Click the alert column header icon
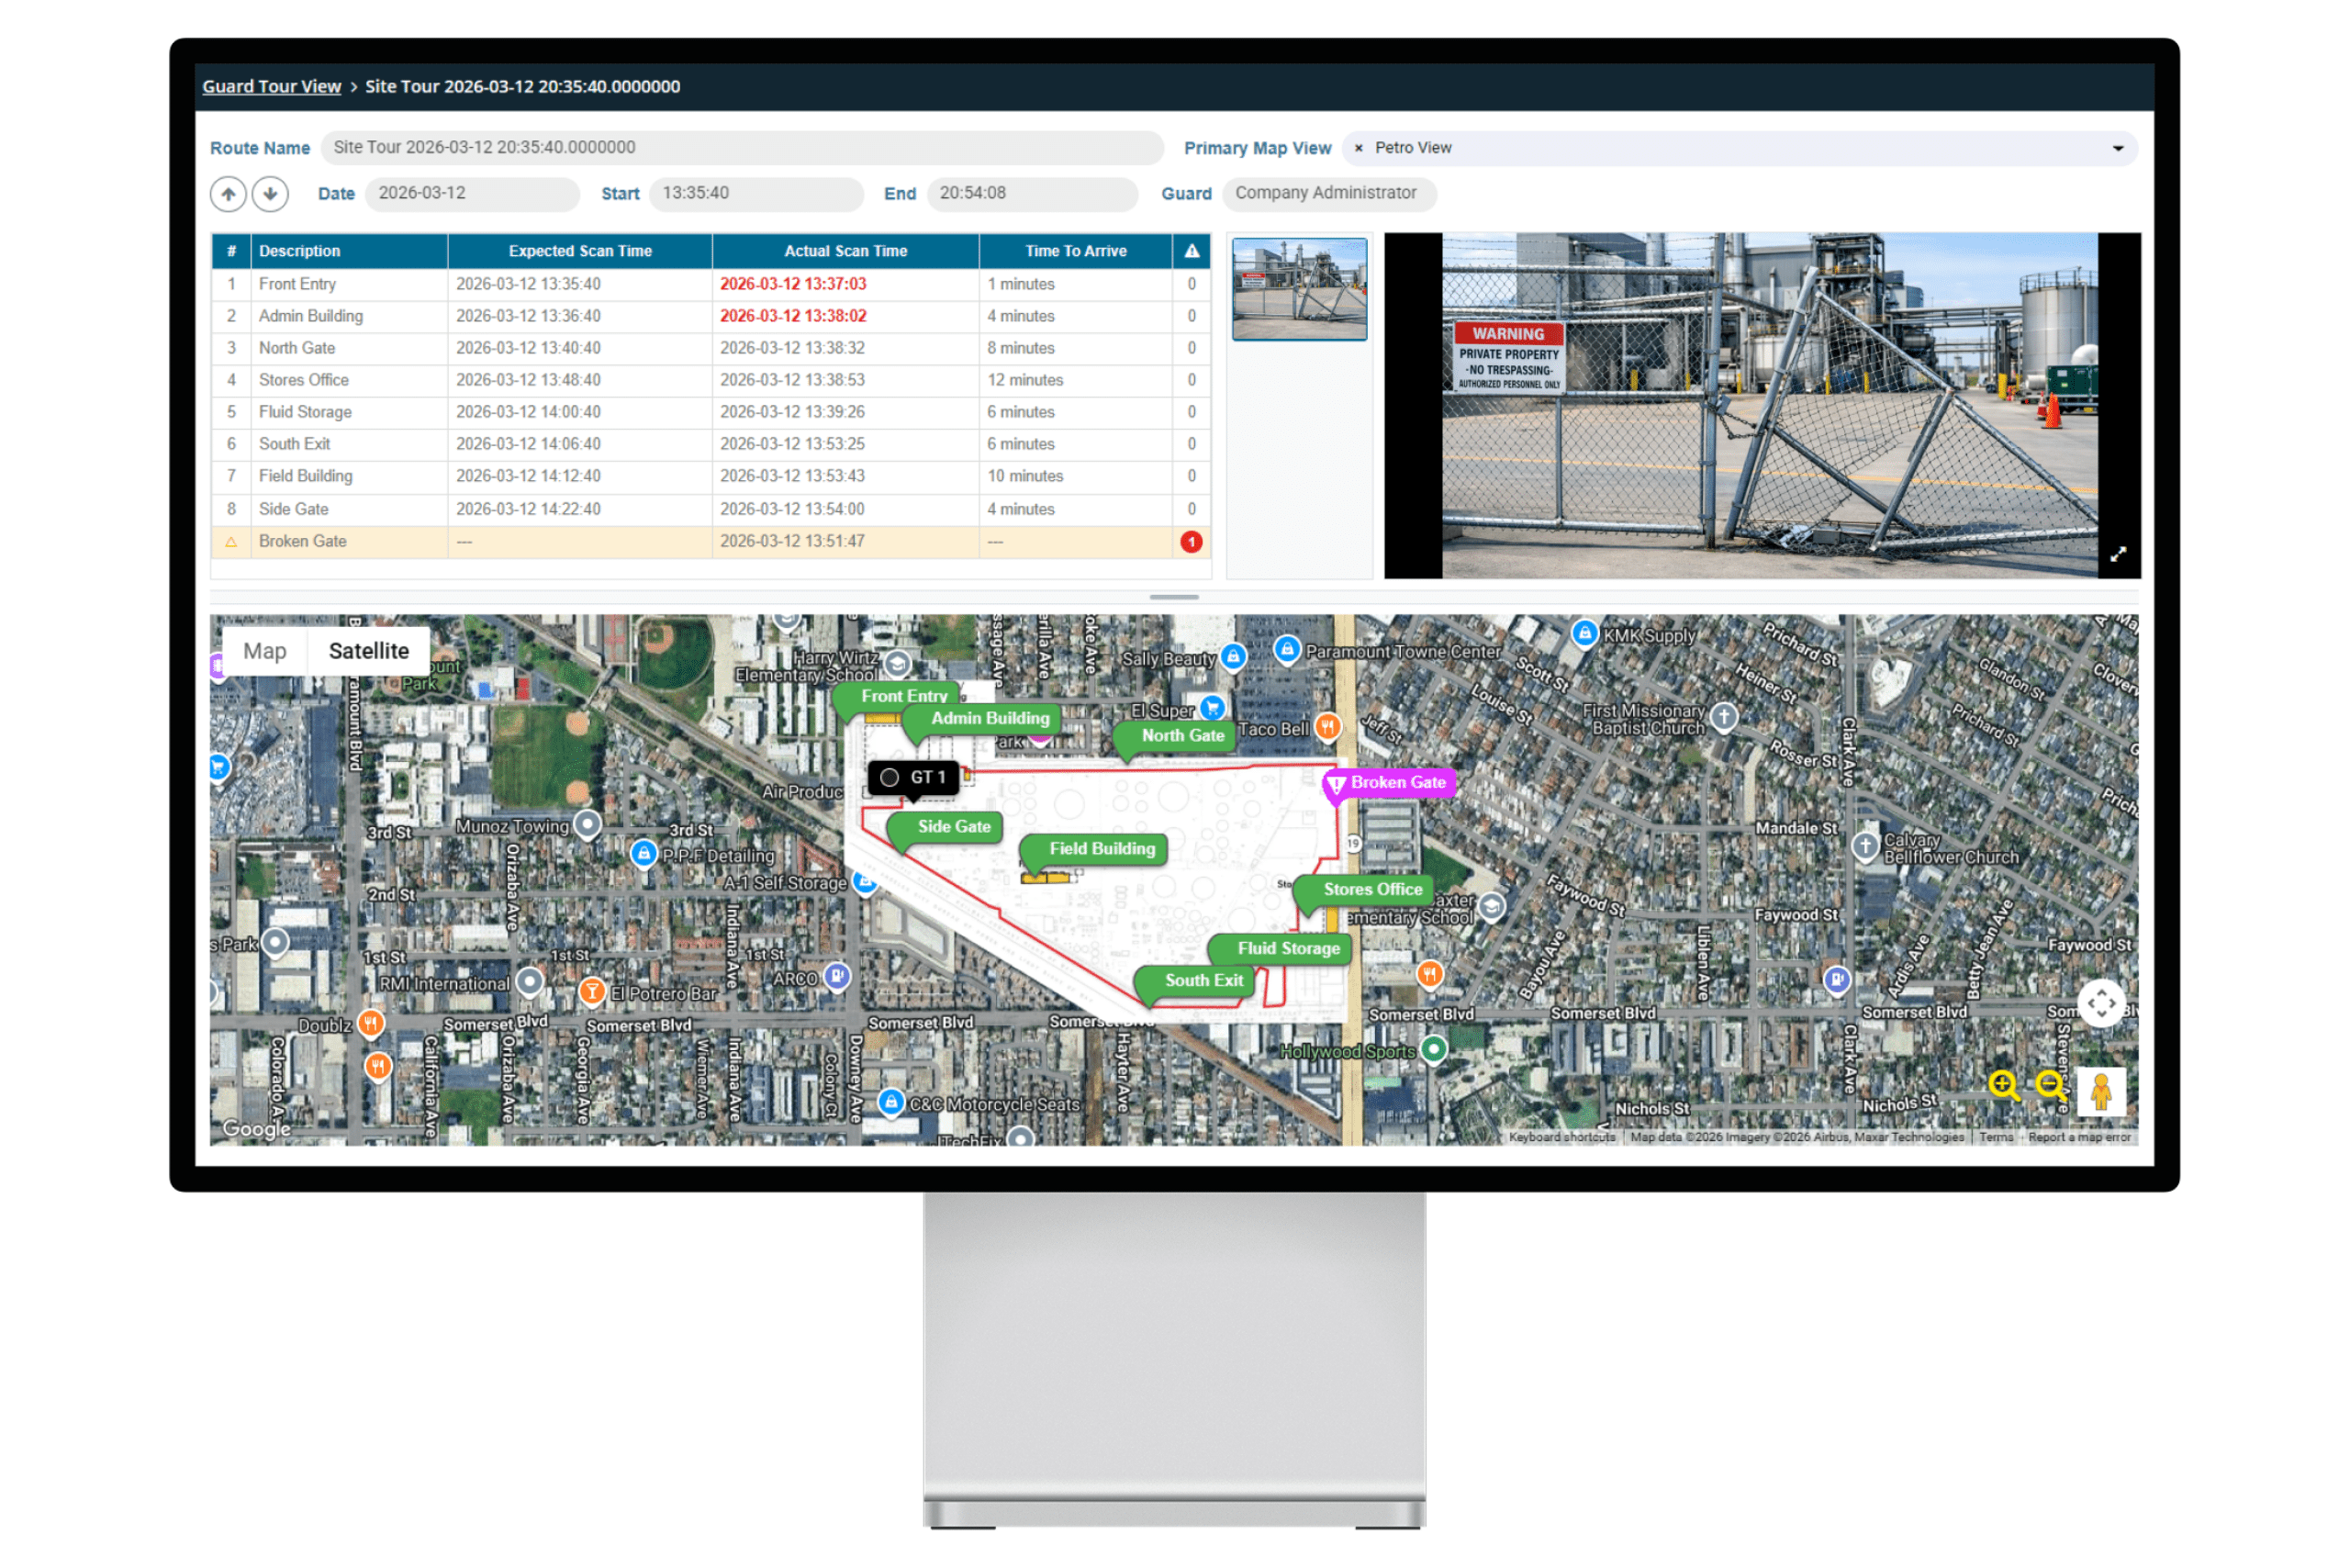 pyautogui.click(x=1191, y=251)
